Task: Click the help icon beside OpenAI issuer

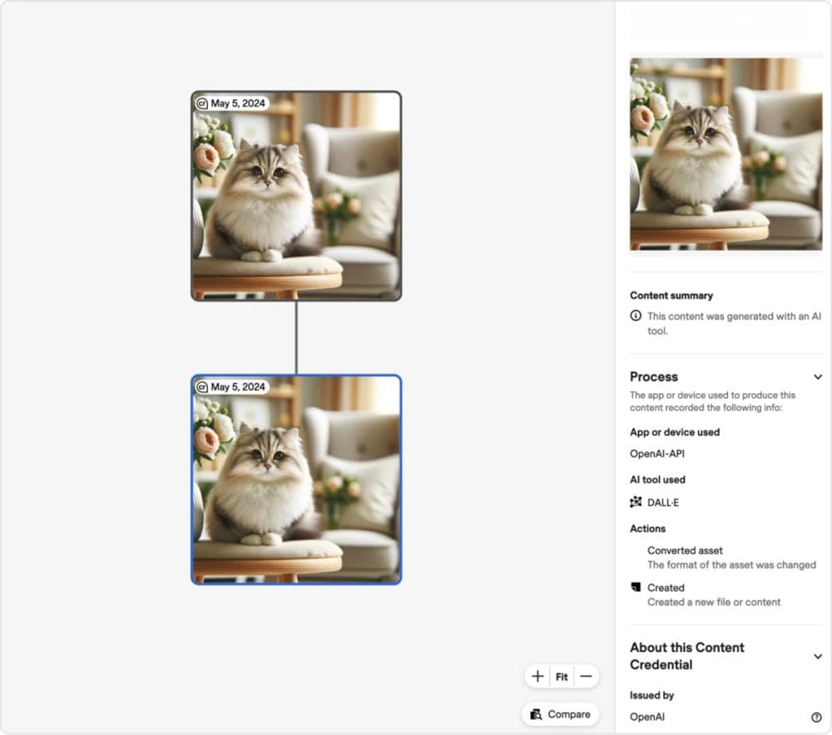Action: [x=816, y=717]
